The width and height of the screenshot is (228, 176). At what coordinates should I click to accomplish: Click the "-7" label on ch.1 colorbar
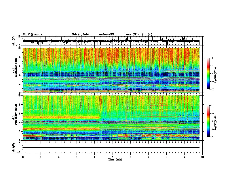212,89
